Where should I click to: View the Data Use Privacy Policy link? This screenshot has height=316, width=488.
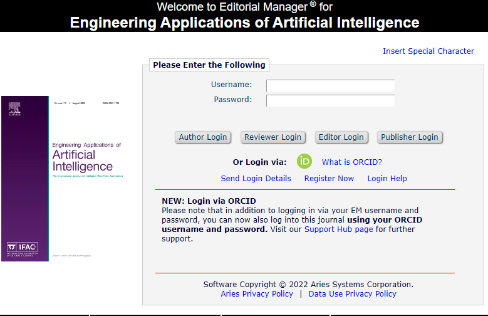352,294
